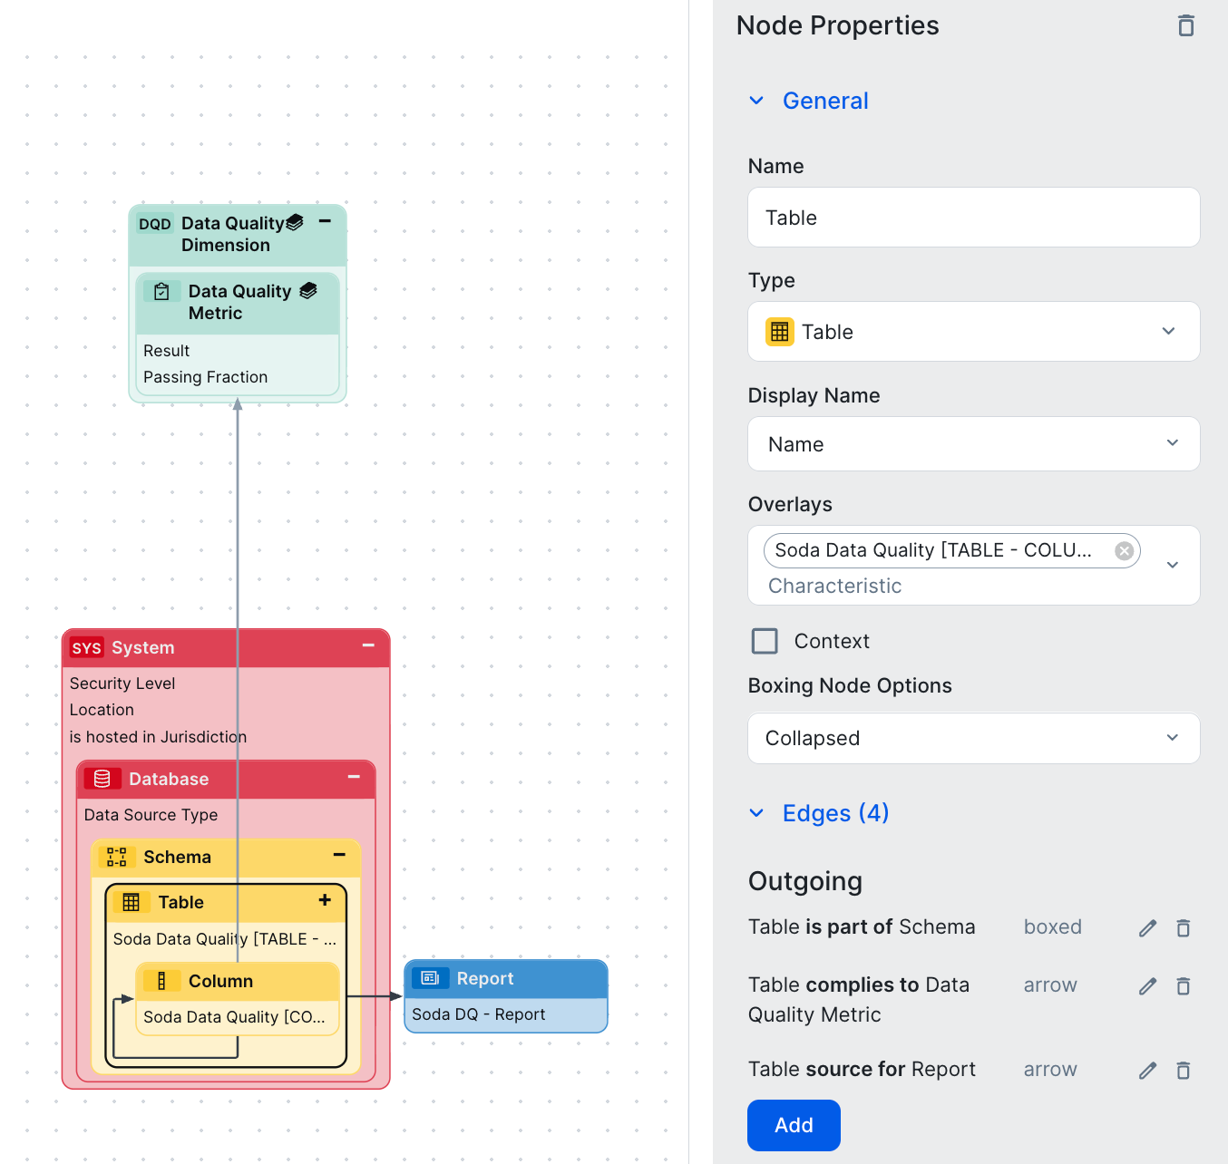Viewport: 1228px width, 1164px height.
Task: Click the Add button
Action: 794,1125
